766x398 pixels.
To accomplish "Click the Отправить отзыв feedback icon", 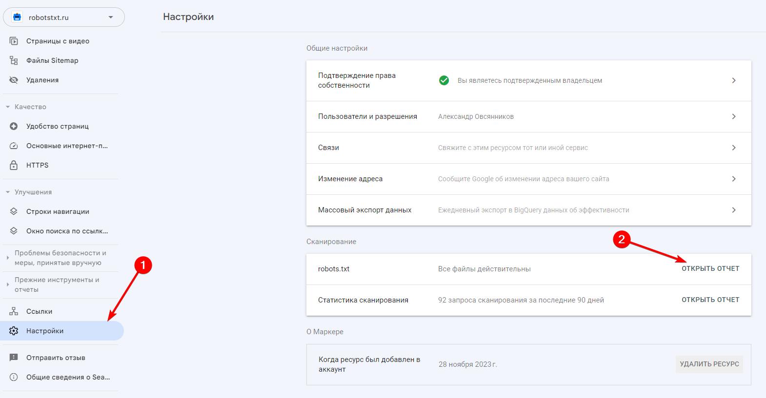I will coord(14,358).
